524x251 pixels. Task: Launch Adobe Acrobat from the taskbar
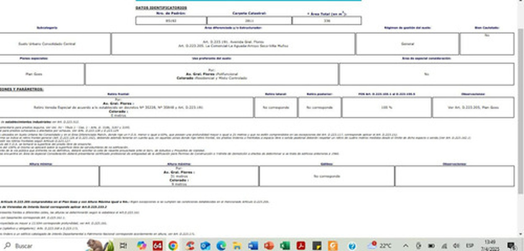301,246
